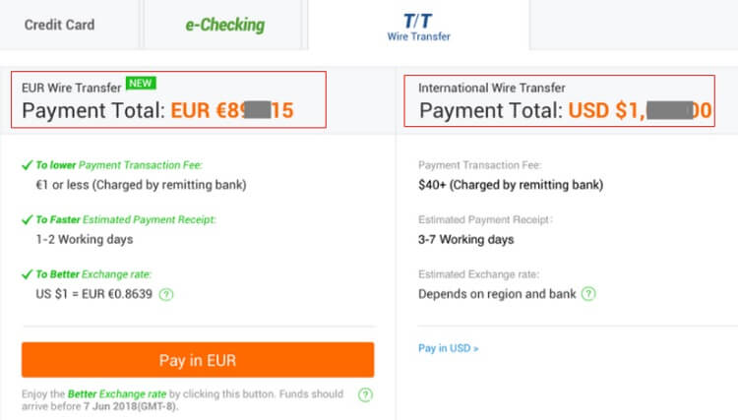Screen dimensions: 738x420
Task: Click checkmark beside Faster Estimated Payment Receipt
Action: [28, 219]
